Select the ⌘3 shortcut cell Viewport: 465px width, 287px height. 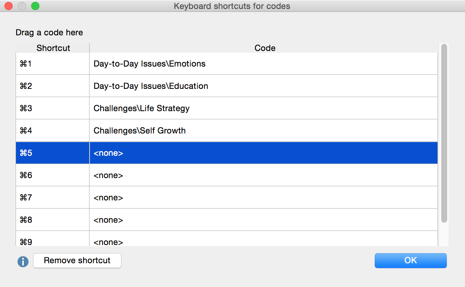click(52, 109)
